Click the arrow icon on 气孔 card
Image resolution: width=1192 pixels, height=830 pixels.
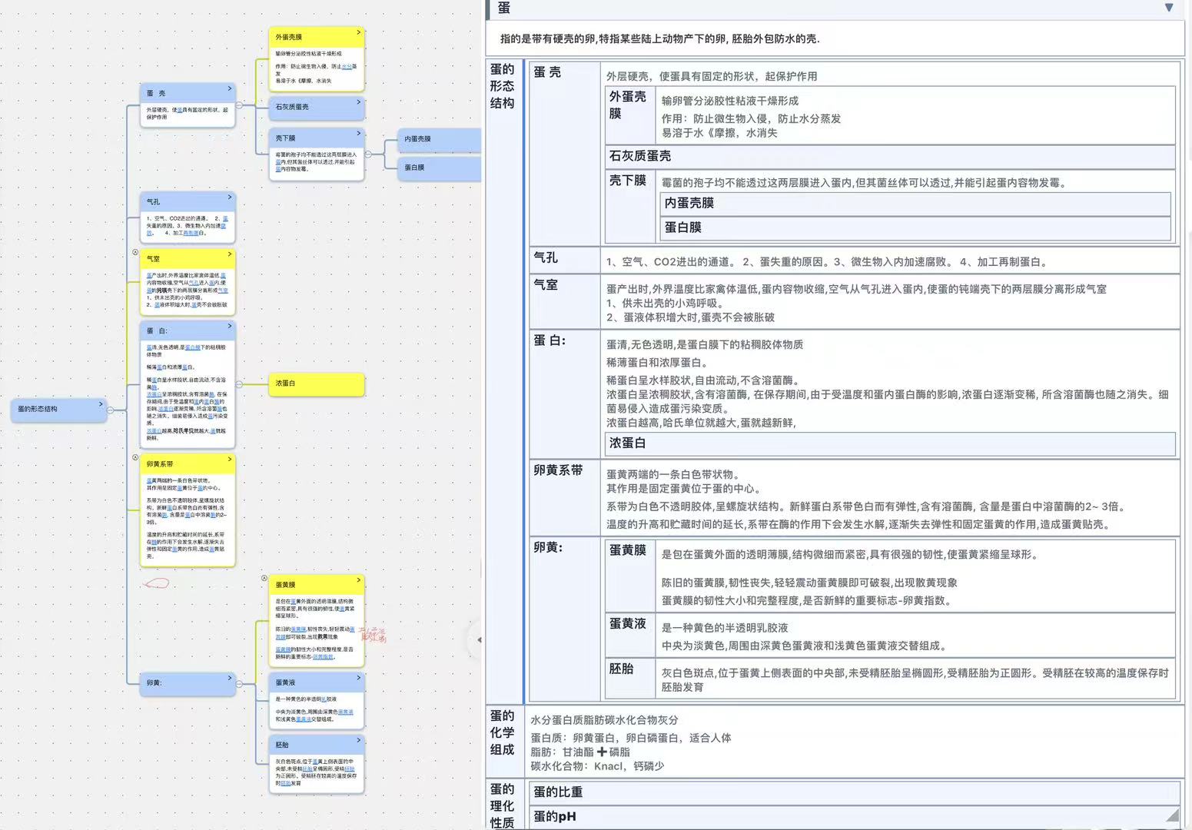coord(229,198)
